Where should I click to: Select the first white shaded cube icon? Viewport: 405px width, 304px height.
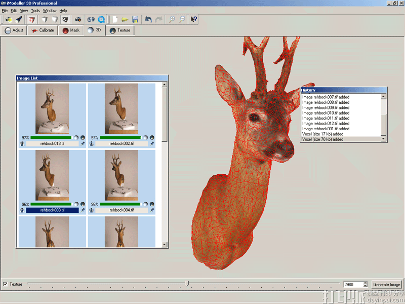(x=45, y=19)
